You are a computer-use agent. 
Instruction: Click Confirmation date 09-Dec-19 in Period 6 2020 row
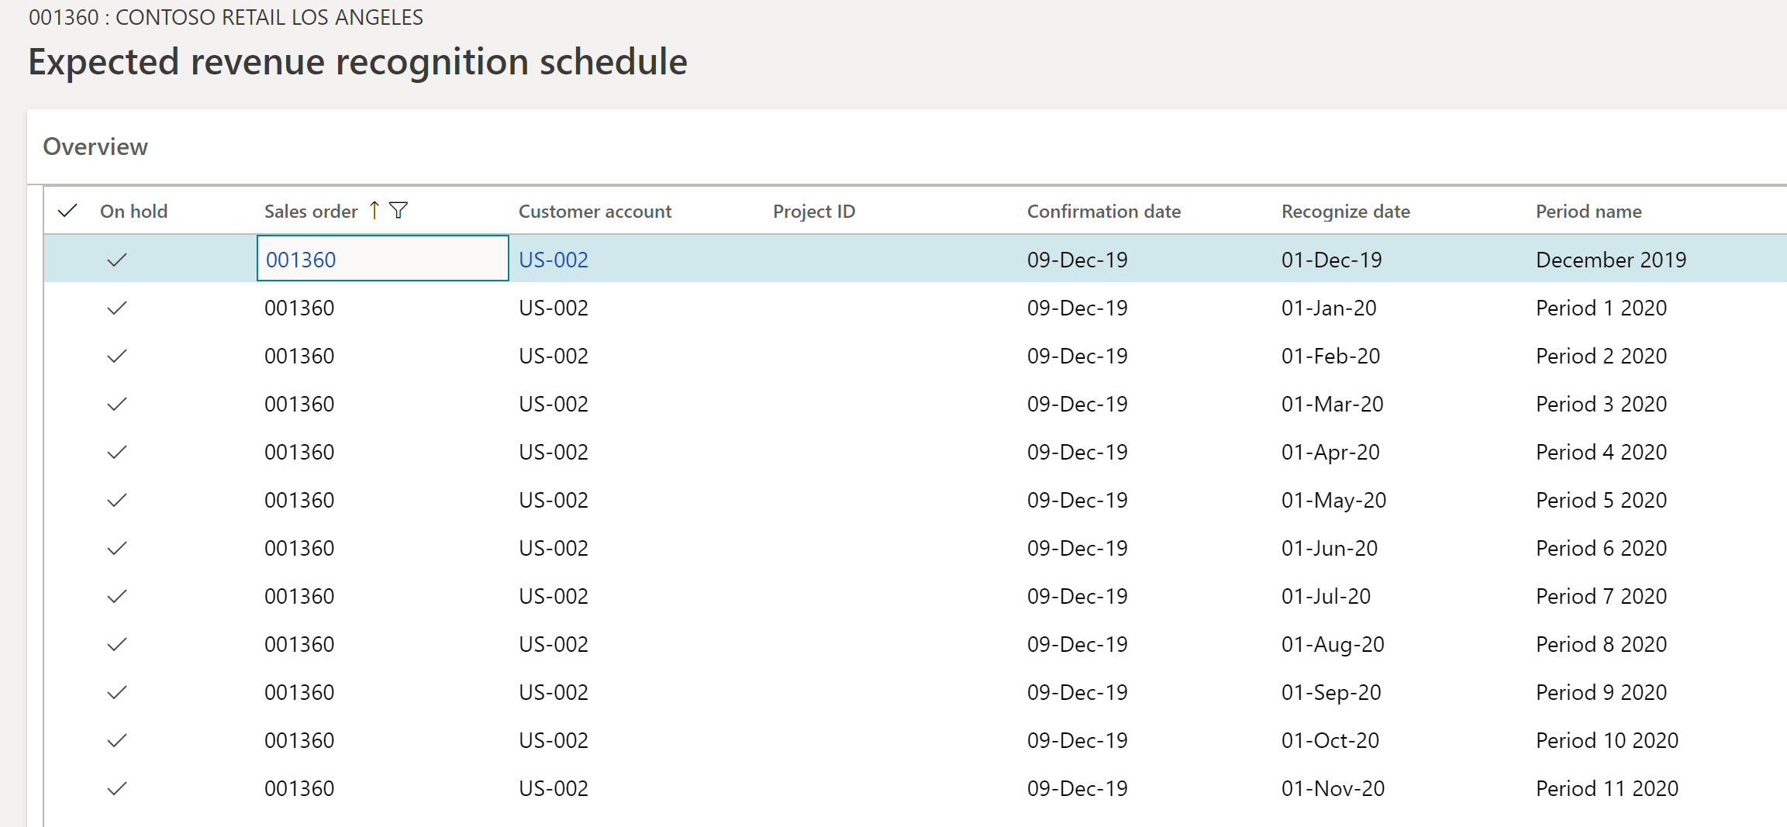(1078, 548)
